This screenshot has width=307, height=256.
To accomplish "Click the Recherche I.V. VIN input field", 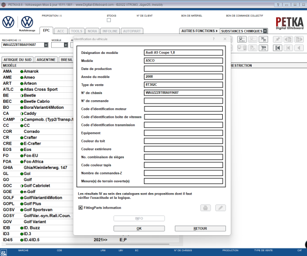I will click(23, 45).
